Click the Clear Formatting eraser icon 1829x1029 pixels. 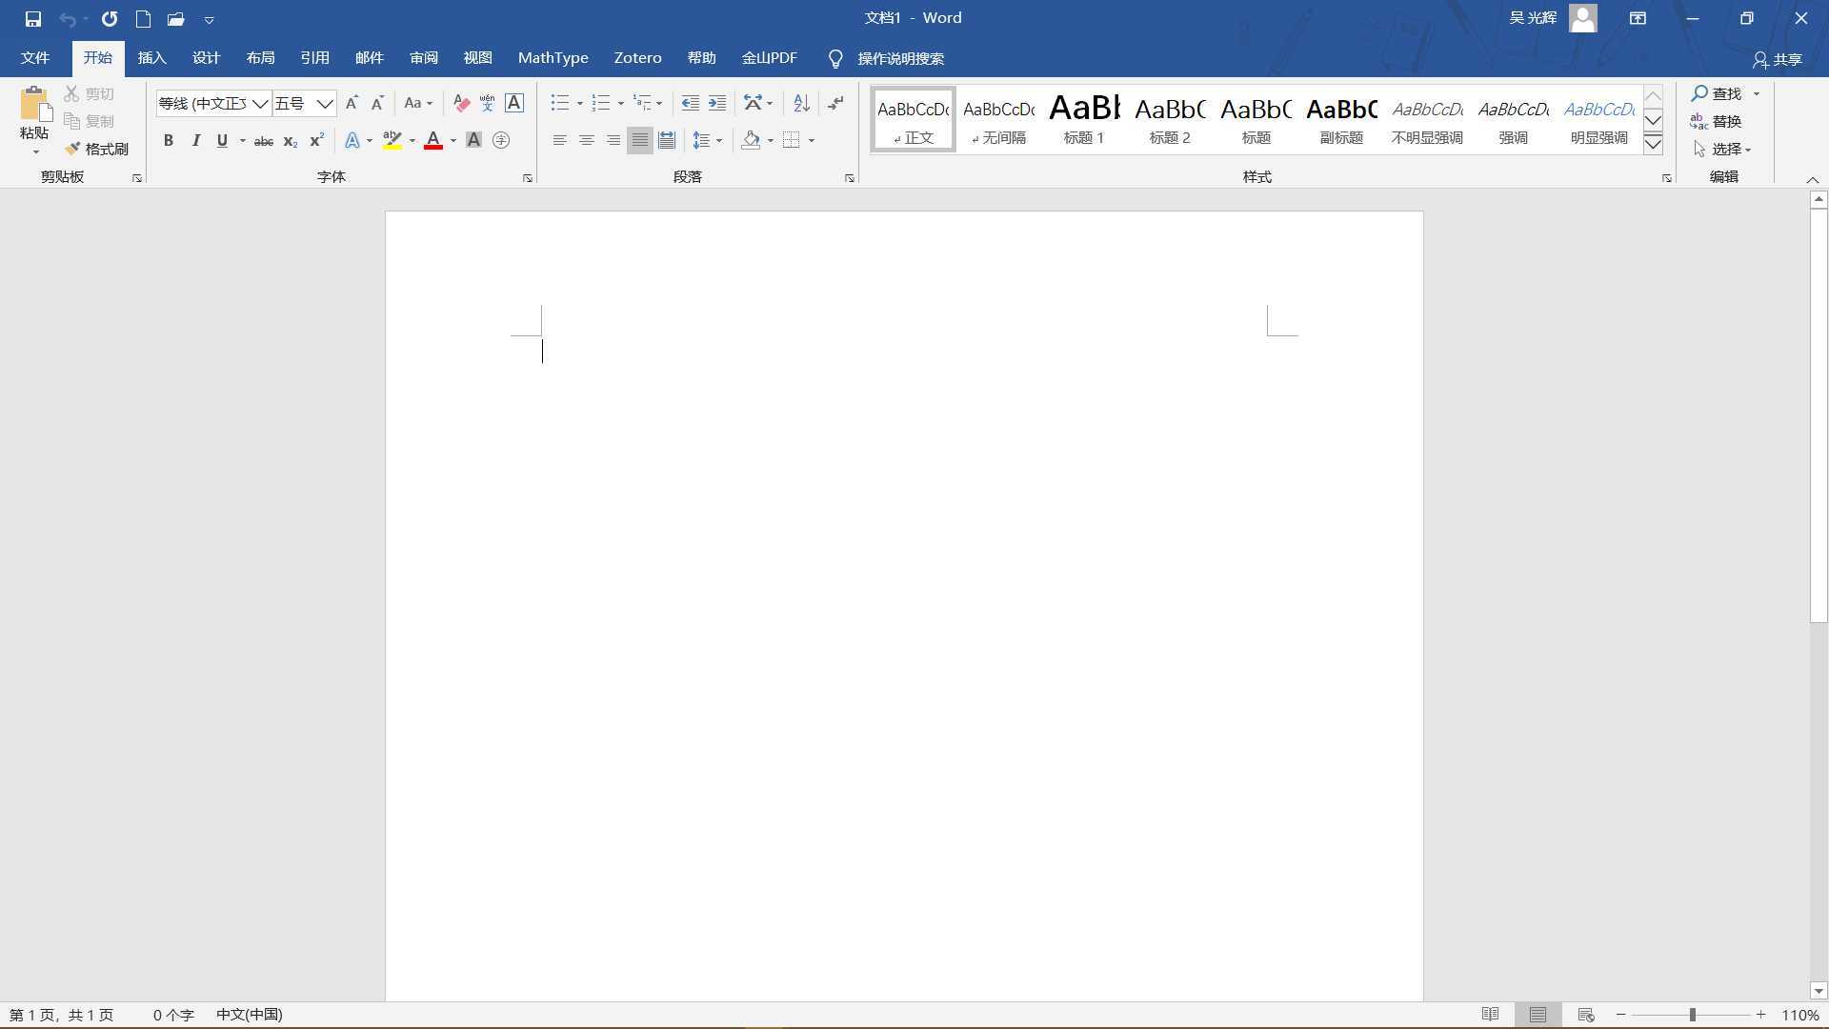[461, 103]
